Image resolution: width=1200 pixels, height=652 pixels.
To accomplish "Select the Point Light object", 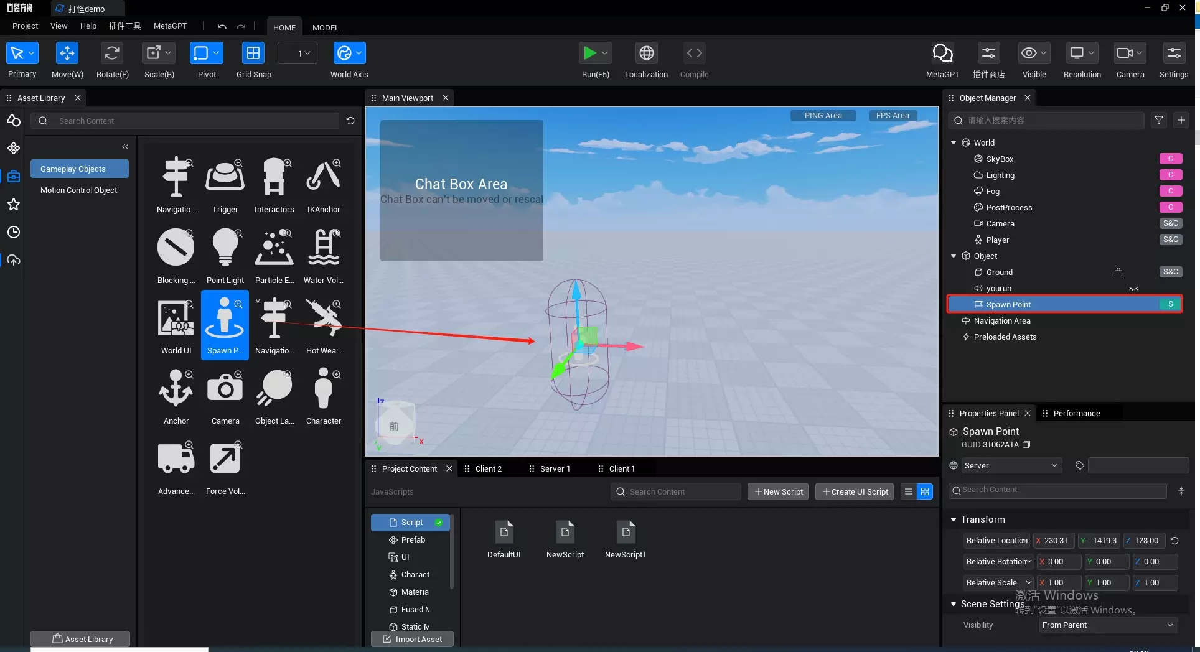I will 225,255.
